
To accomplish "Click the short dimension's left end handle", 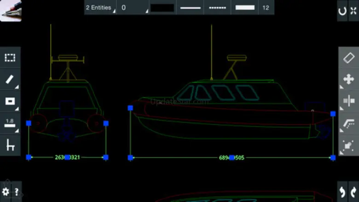I will [29, 157].
